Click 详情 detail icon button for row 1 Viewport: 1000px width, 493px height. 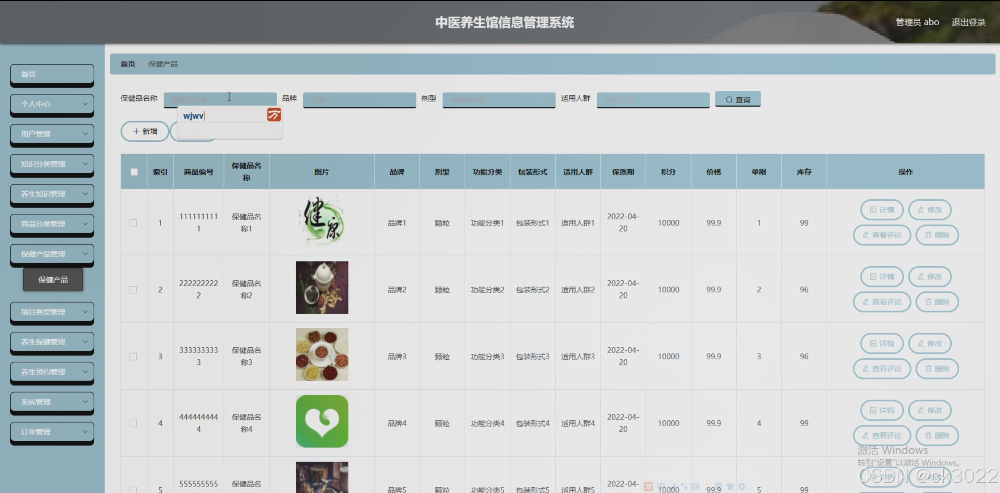pos(881,210)
